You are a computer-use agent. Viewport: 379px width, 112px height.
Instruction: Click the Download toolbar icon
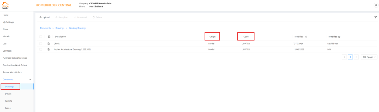click(75, 17)
